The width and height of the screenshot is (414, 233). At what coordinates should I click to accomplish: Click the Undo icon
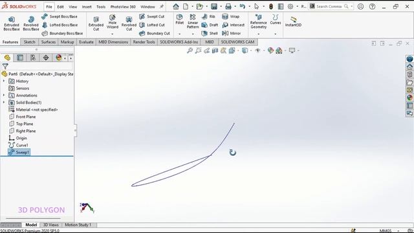pyautogui.click(x=243, y=6)
